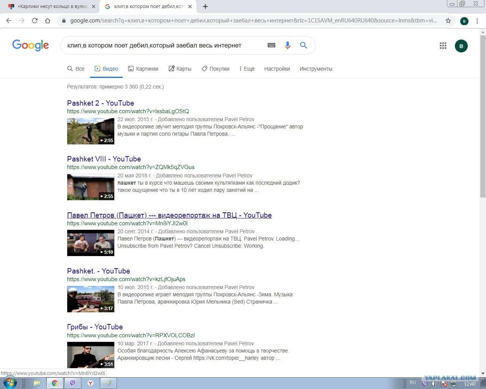Play the Pashket VIII video thumbnail
The image size is (486, 389).
[91, 187]
